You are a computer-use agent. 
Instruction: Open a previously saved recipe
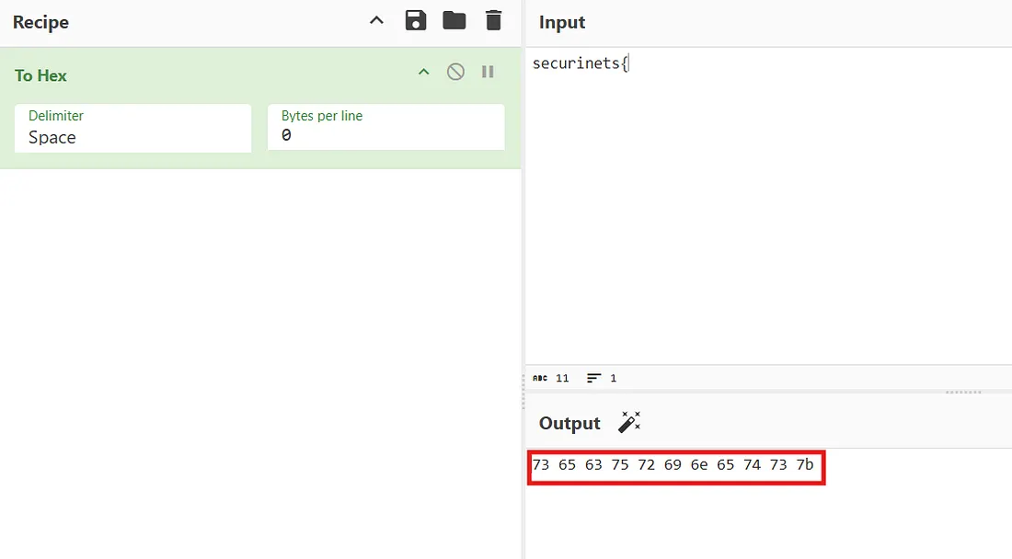click(454, 19)
